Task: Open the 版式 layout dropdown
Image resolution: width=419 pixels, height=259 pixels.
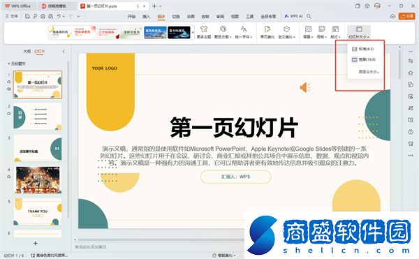Action: click(x=335, y=32)
